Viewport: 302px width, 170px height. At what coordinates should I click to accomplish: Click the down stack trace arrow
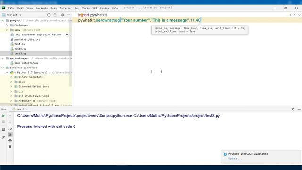pyautogui.click(x=10, y=122)
